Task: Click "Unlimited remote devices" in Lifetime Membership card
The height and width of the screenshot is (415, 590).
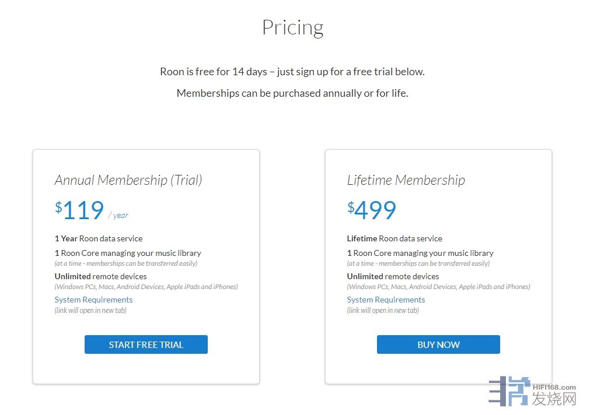Action: coord(393,276)
